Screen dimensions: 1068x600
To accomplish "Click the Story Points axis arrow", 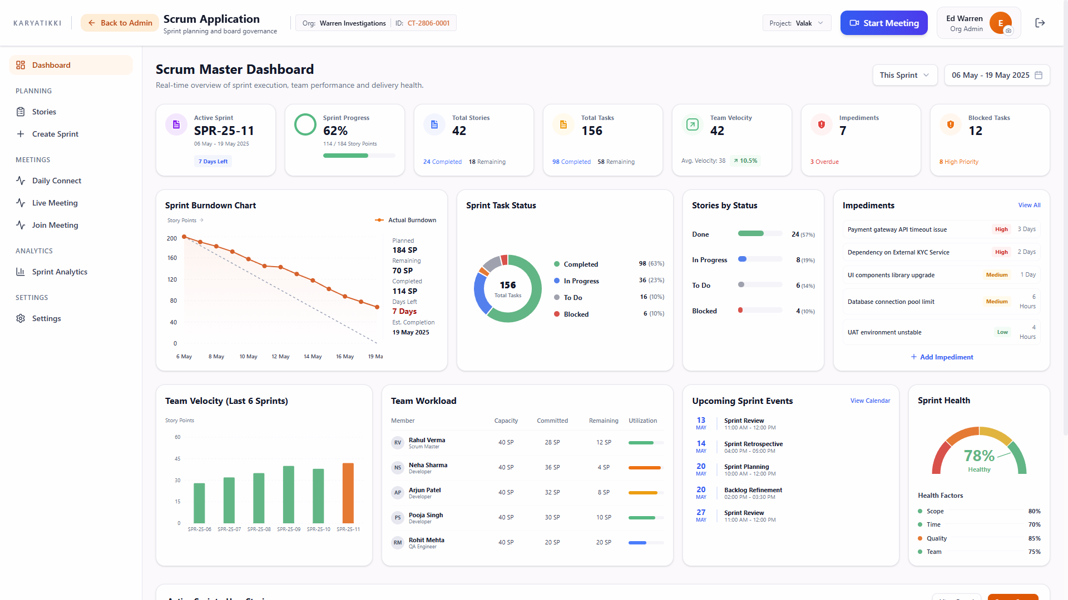I will click(201, 221).
